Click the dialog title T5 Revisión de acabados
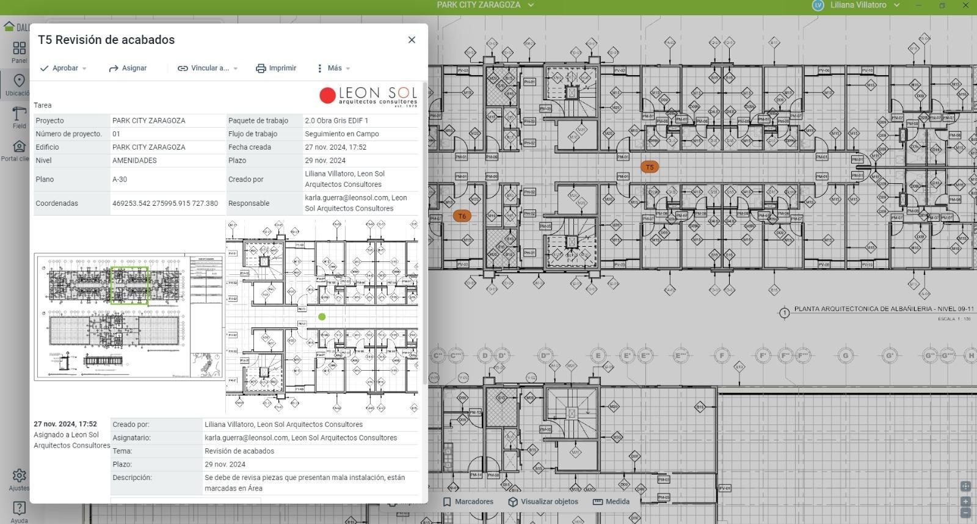977x524 pixels. click(x=106, y=40)
